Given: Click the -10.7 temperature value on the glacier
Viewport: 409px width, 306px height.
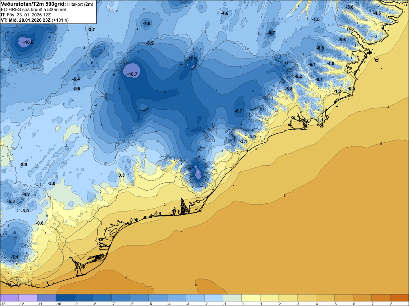Looking at the screenshot, I should click(x=132, y=74).
